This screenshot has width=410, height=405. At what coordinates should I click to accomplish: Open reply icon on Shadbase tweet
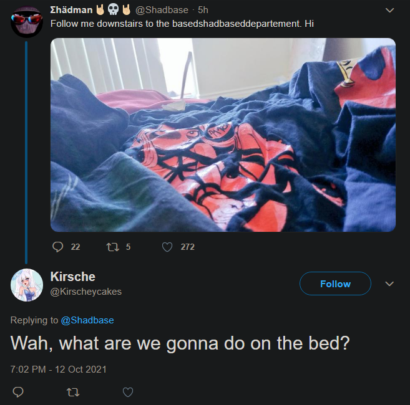click(x=57, y=247)
